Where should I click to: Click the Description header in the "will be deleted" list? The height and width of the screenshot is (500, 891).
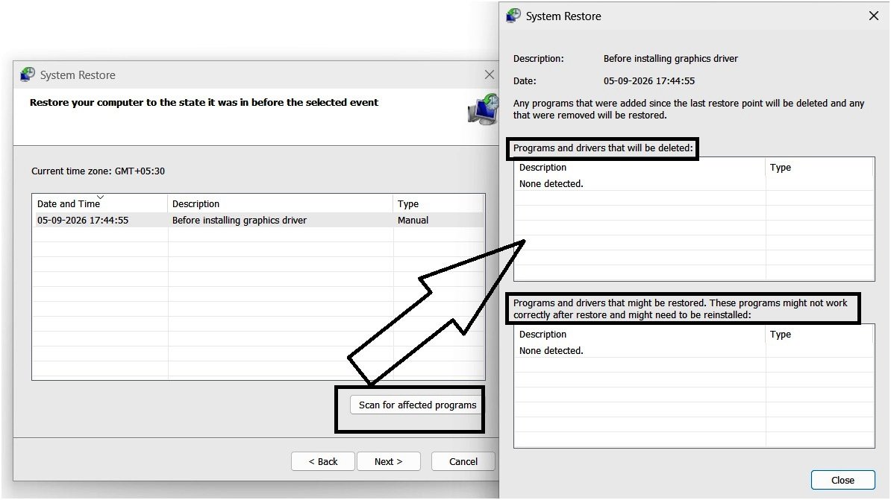(640, 168)
